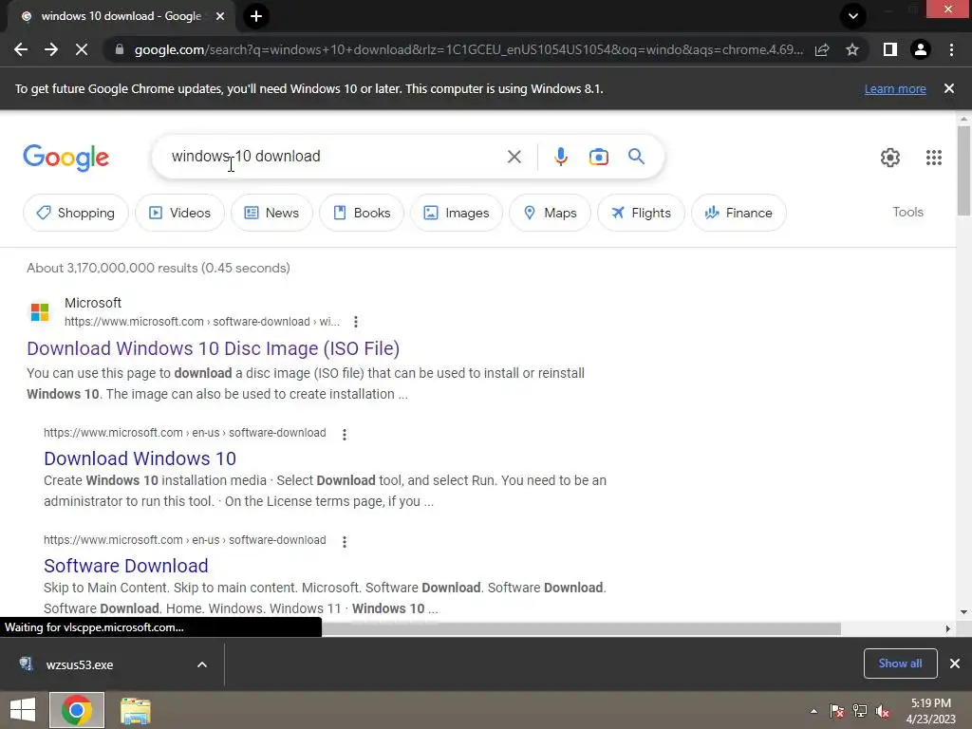Screen dimensions: 972x729
Task: Filter results by News
Action: [x=271, y=213]
